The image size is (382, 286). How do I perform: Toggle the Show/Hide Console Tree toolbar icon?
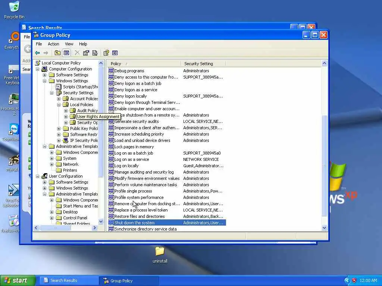(66, 53)
